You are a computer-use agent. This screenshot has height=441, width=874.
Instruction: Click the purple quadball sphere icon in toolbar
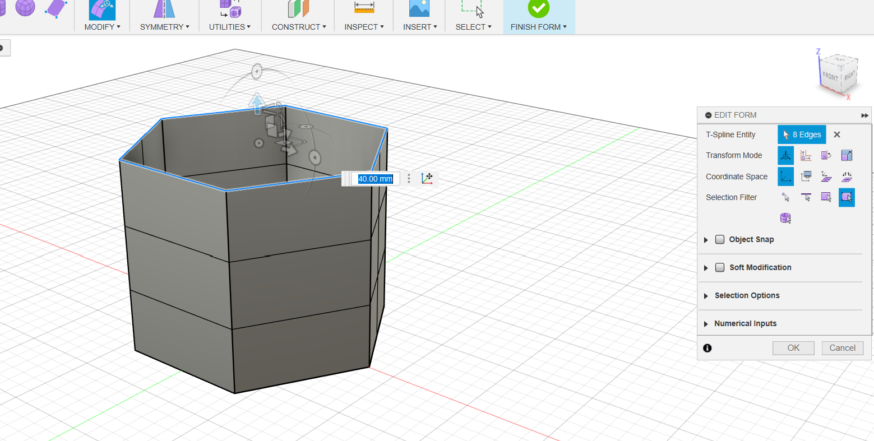coord(25,7)
